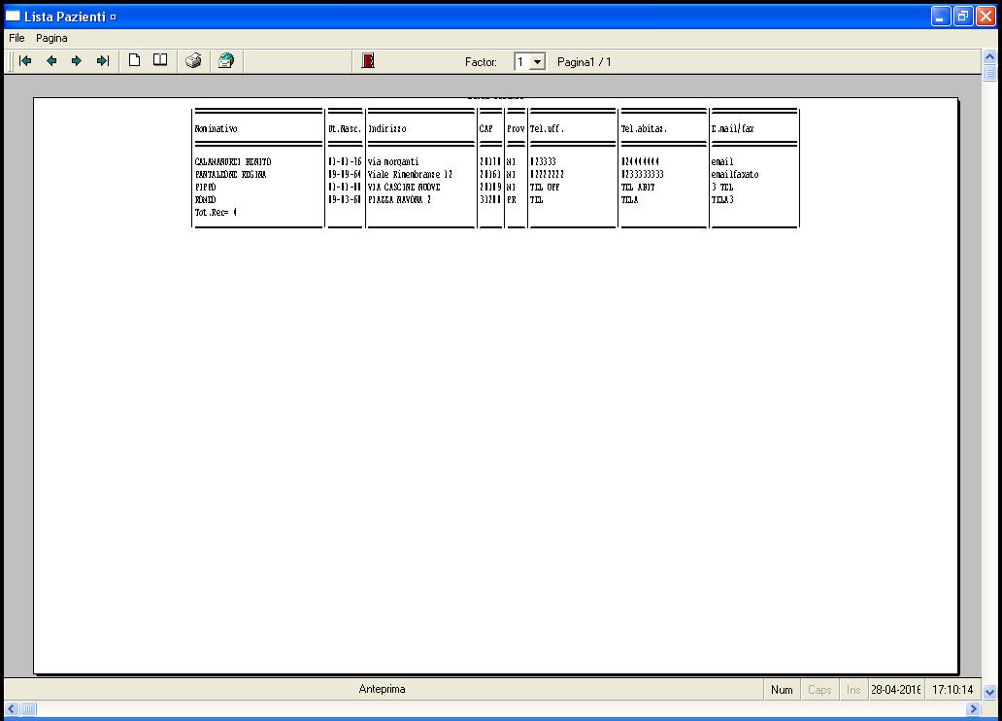
Task: Click the horizontal scrollbar left arrow
Action: click(12, 708)
